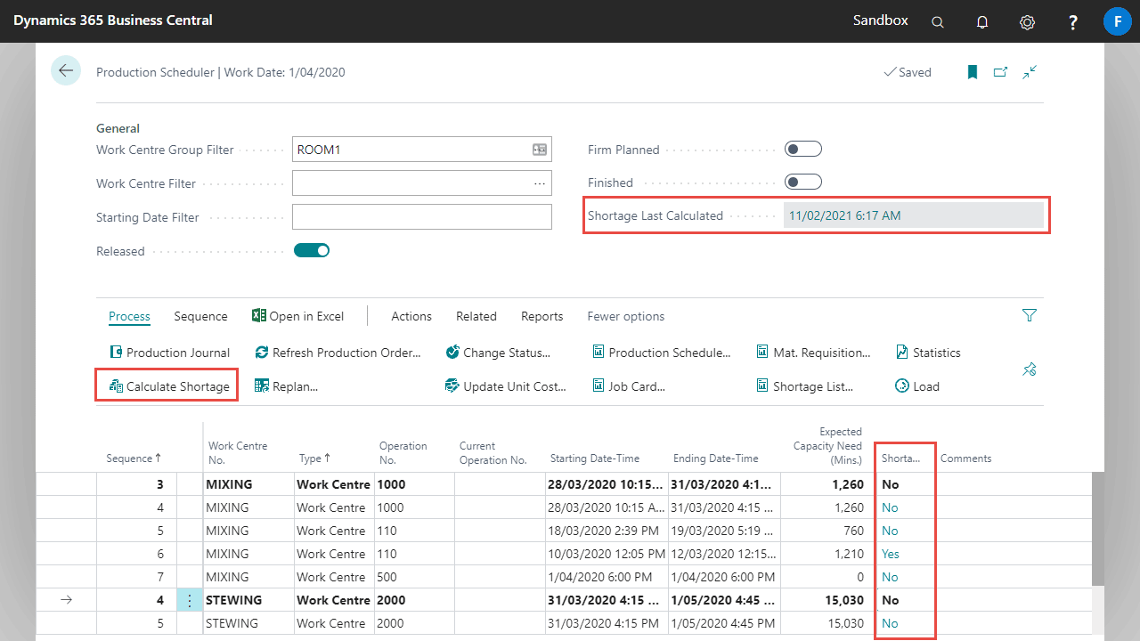
Task: Bookmark this page
Action: click(973, 72)
